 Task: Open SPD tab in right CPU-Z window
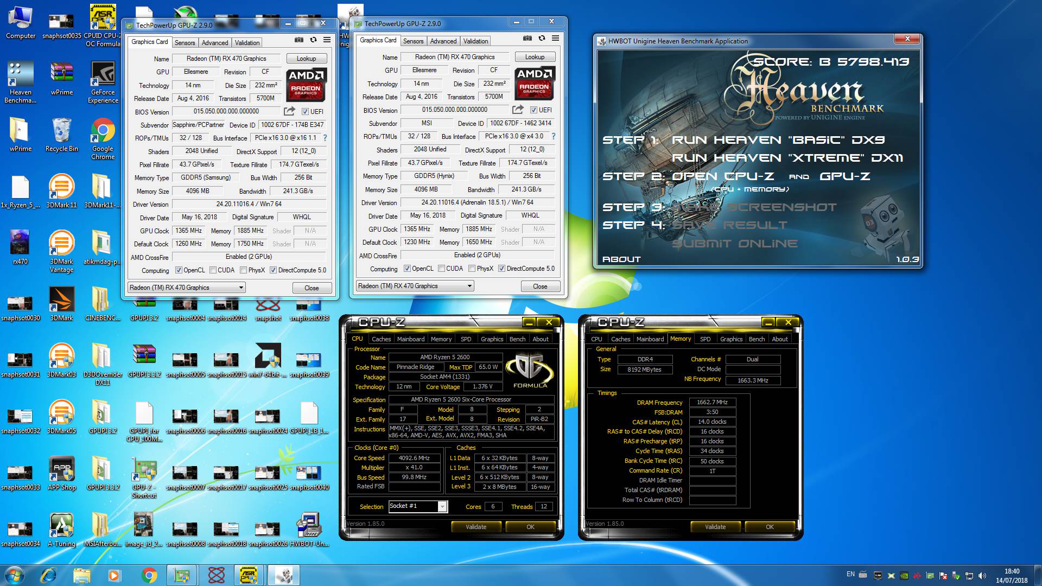(x=706, y=339)
